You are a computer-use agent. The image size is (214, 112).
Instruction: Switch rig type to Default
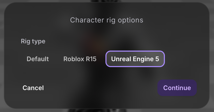pyautogui.click(x=38, y=59)
